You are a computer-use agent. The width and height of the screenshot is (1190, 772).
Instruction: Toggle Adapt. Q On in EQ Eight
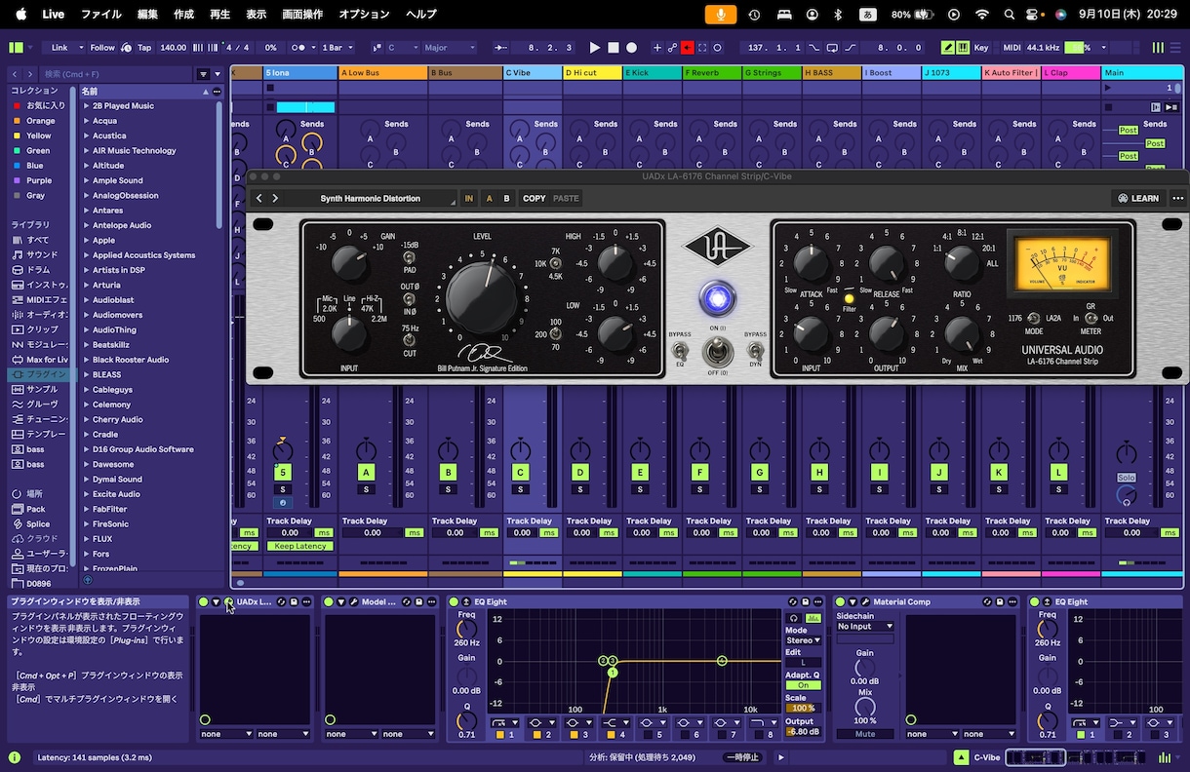click(803, 685)
